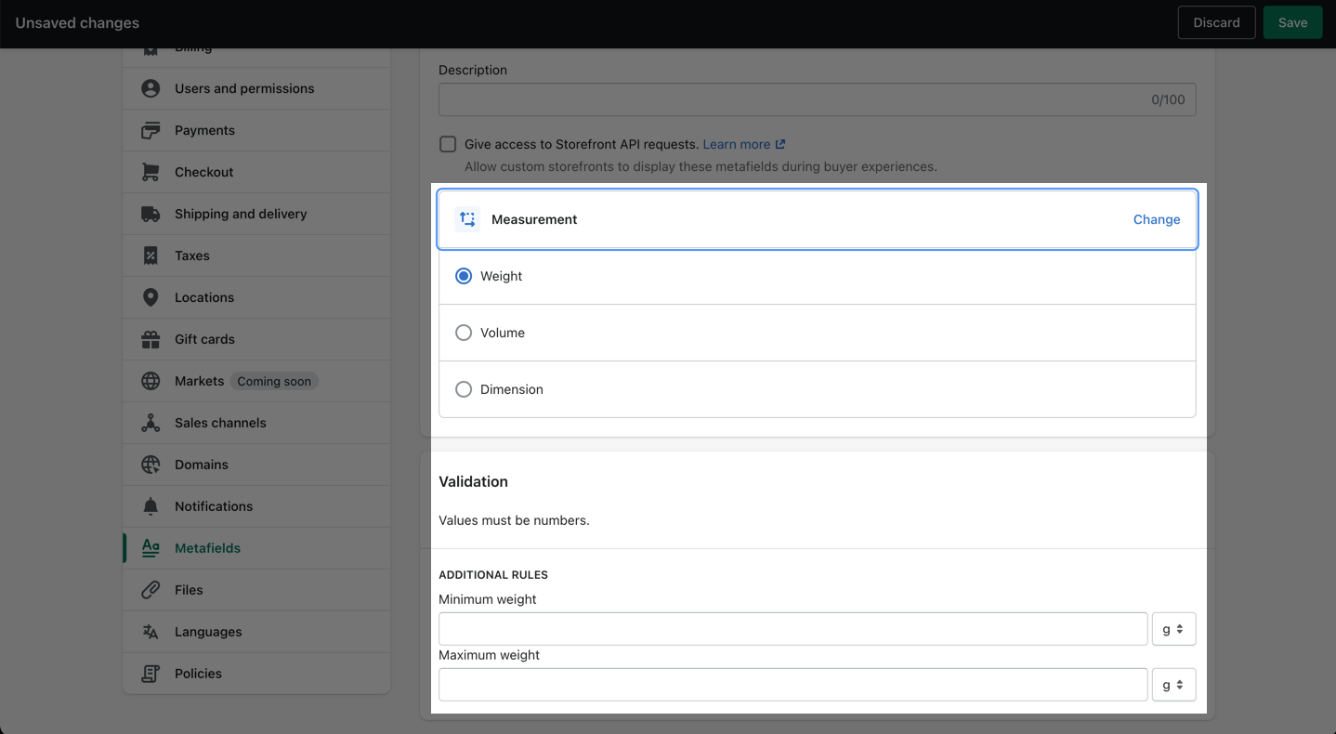
Task: Navigate to Shipping and delivery
Action: tap(256, 214)
